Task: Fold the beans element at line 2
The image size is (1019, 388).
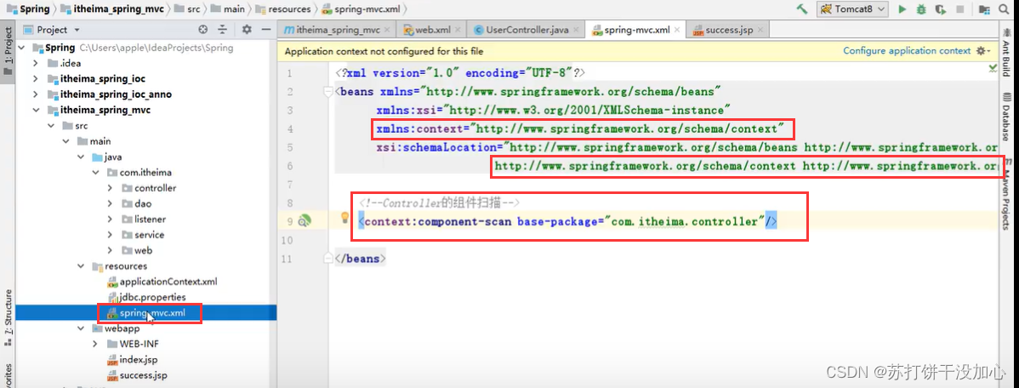Action: pos(329,92)
